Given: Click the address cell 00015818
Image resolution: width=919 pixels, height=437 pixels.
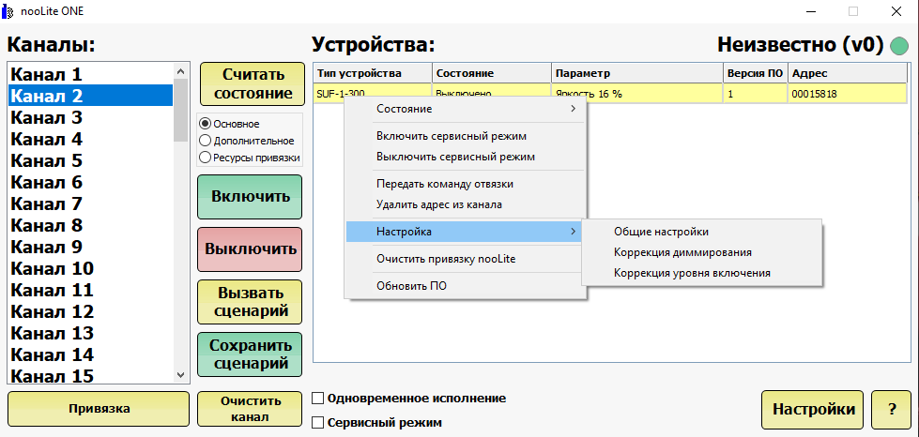Looking at the screenshot, I should coord(847,93).
